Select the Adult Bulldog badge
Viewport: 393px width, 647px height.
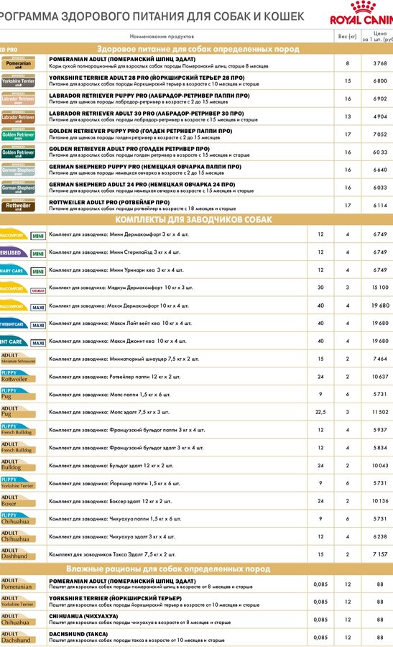coord(18,464)
